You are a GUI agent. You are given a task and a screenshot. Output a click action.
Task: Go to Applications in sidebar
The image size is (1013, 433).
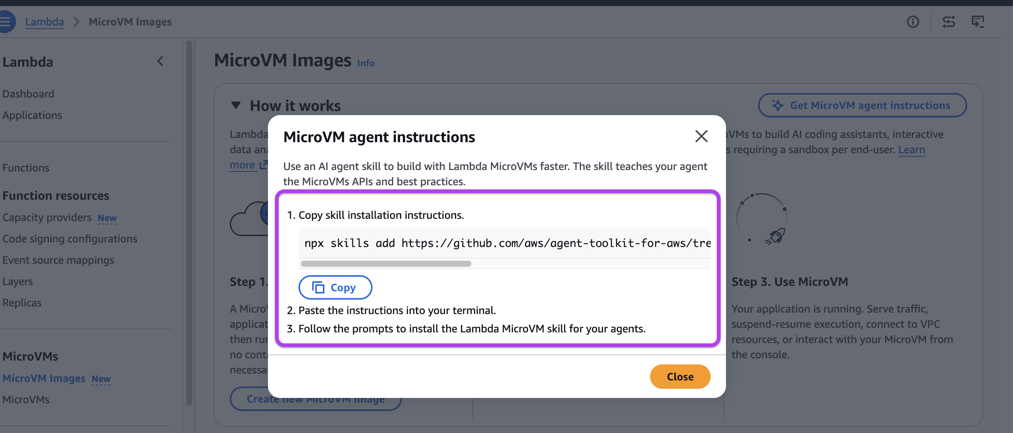pos(32,115)
